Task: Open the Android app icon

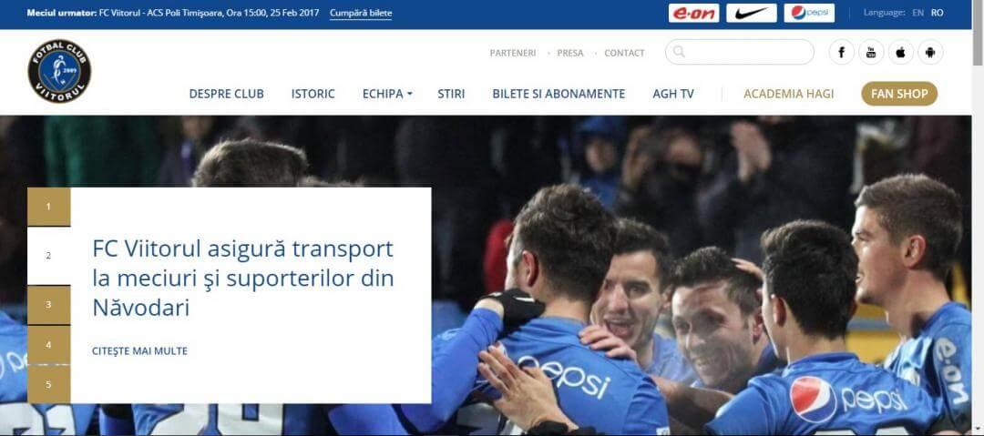Action: [930, 52]
